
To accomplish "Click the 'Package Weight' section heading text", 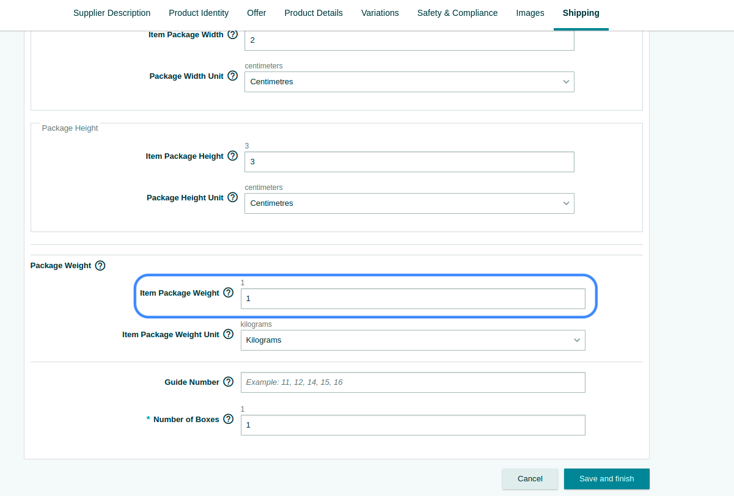I will pyautogui.click(x=61, y=266).
